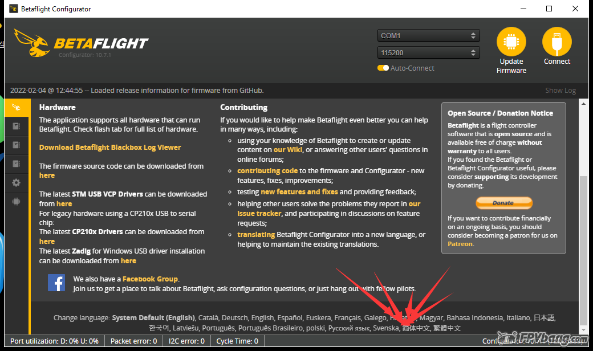The image size is (593, 351).
Task: Switch language to polski
Action: point(315,328)
